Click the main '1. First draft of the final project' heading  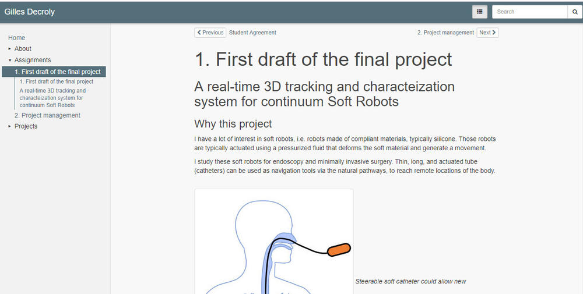click(x=323, y=59)
